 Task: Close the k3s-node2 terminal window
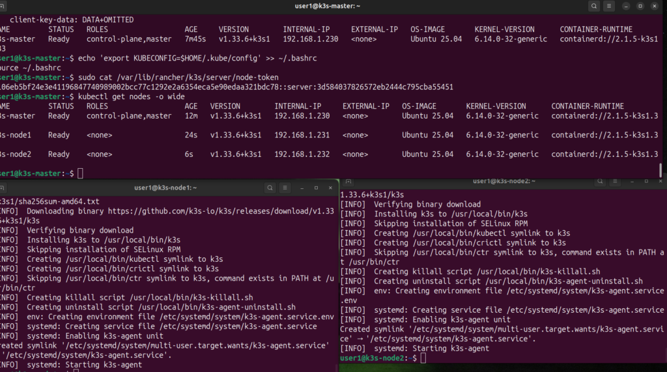[659, 180]
